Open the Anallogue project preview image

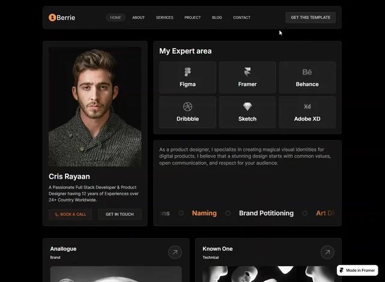116,274
